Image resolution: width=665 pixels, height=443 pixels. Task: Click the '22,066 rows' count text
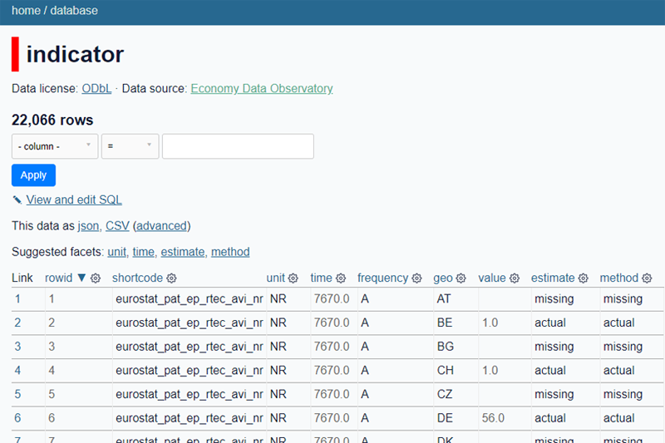52,120
